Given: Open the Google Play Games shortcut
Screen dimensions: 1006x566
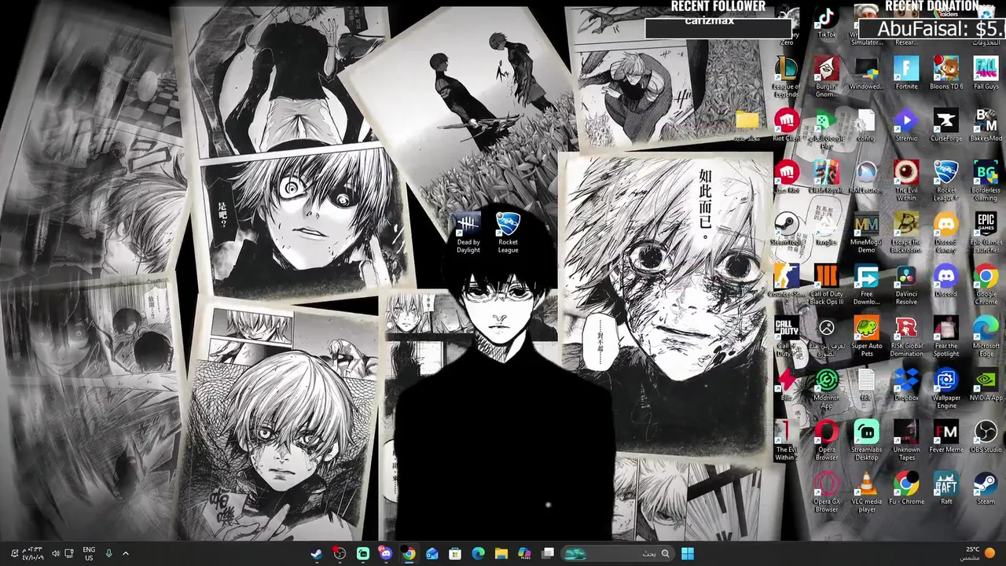Looking at the screenshot, I should (827, 128).
